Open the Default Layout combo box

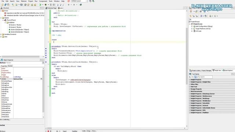click(79, 1)
